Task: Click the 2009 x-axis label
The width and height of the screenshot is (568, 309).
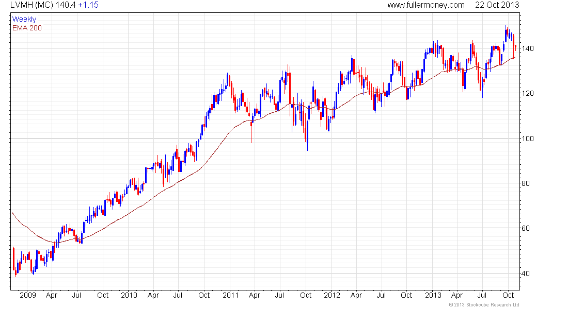Action: click(28, 295)
